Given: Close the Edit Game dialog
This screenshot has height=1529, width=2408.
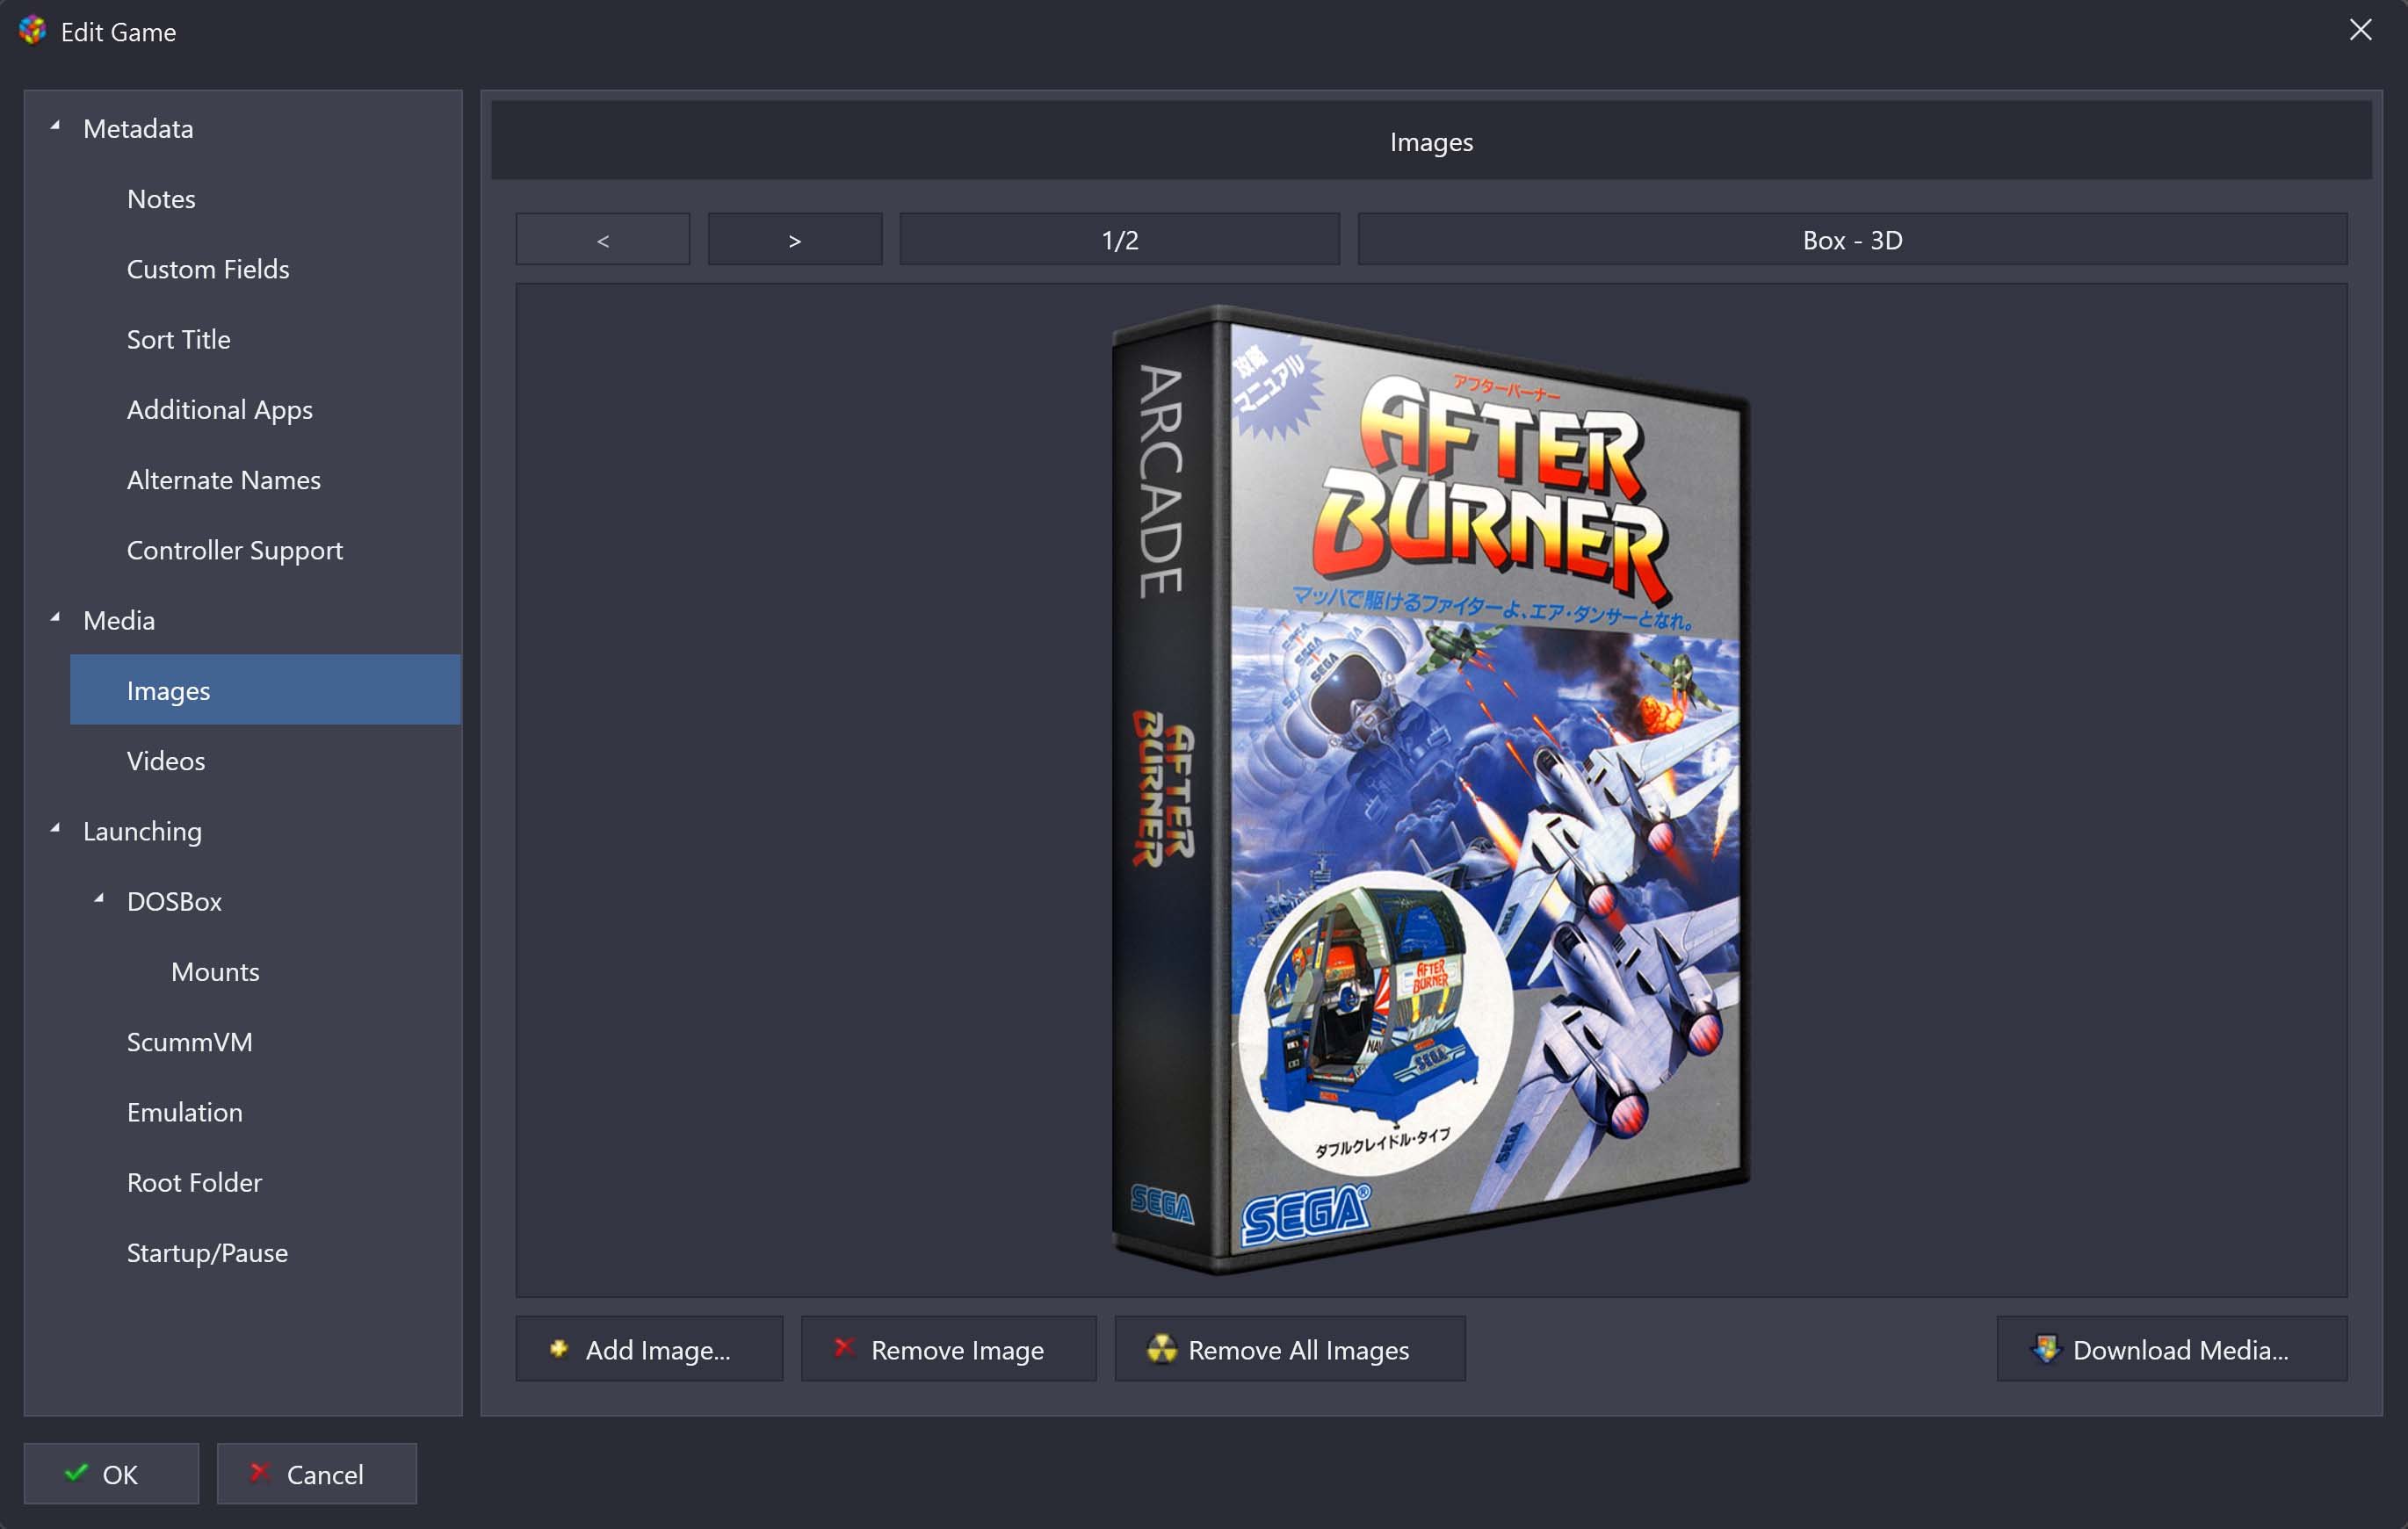Looking at the screenshot, I should (x=2360, y=31).
